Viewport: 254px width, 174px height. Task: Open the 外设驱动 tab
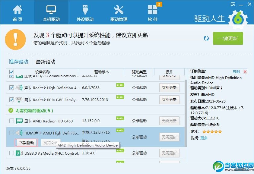point(85,12)
